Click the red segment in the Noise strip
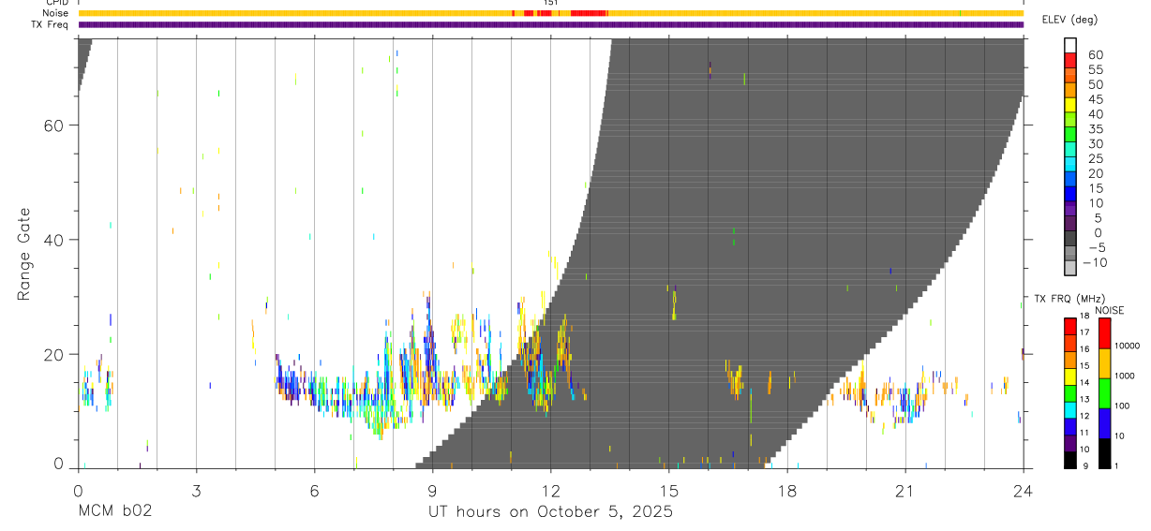 589,13
